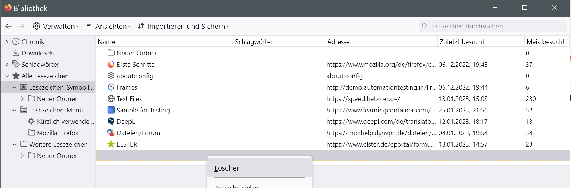Select the https://speed.hetzner.de/ address
The height and width of the screenshot is (188, 571).
pyautogui.click(x=363, y=99)
